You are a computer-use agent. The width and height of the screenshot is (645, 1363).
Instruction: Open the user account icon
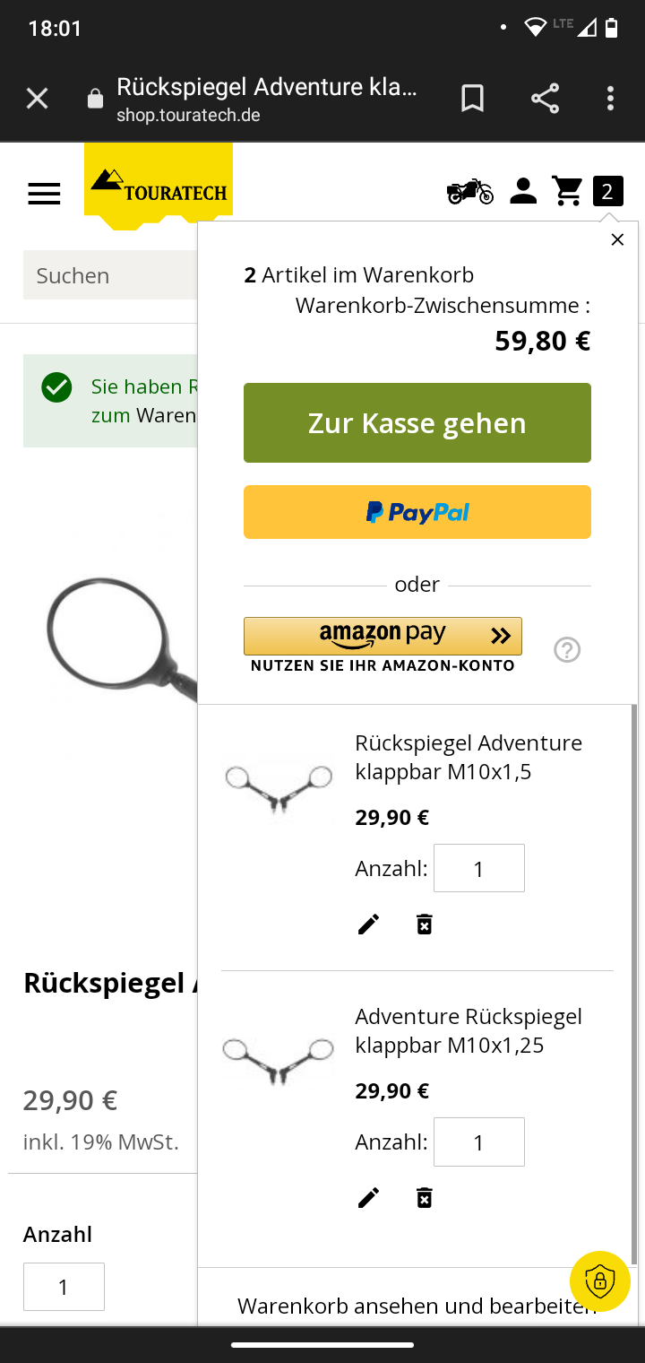coord(523,191)
